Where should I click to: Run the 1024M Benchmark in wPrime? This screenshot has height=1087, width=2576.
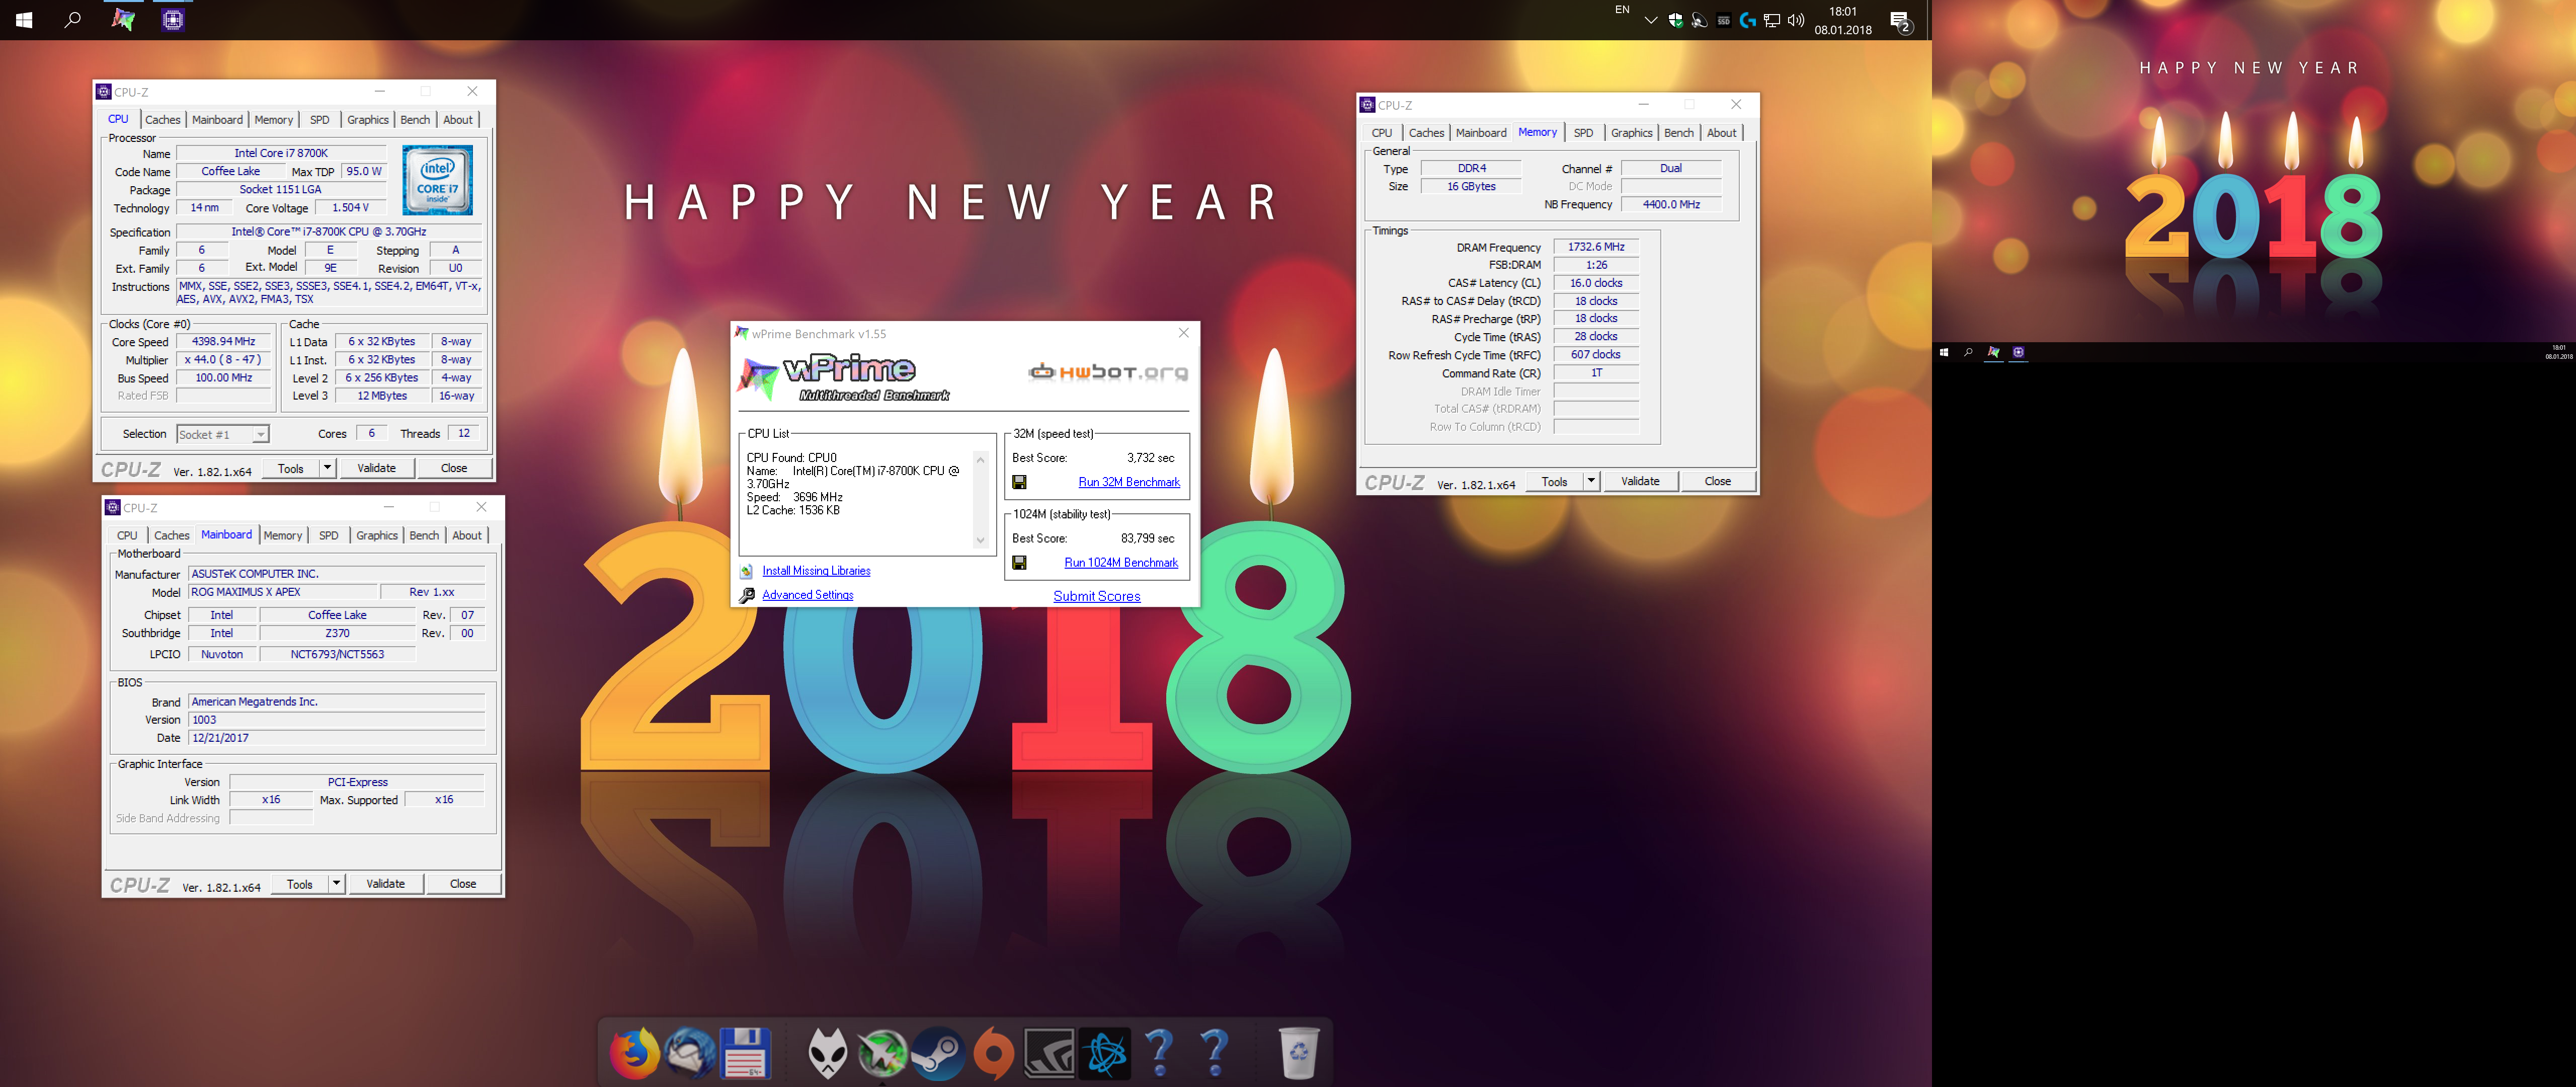(x=1121, y=563)
